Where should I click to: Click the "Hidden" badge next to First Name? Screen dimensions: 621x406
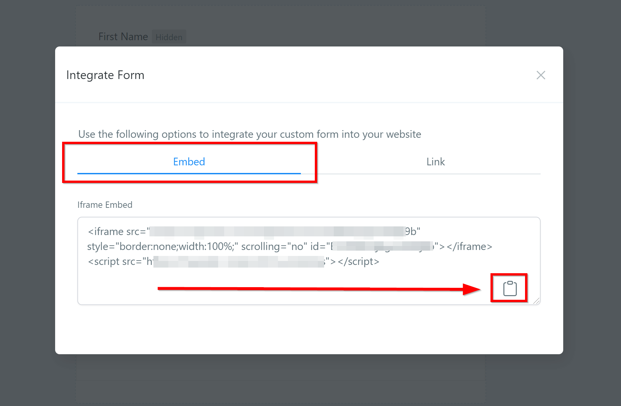pos(169,37)
